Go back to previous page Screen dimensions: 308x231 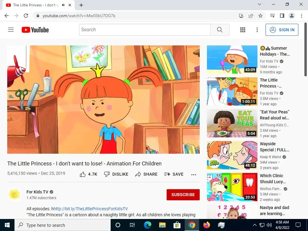[x=7, y=16]
